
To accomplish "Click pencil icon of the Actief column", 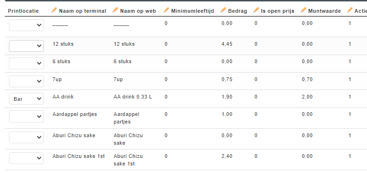I will (350, 10).
